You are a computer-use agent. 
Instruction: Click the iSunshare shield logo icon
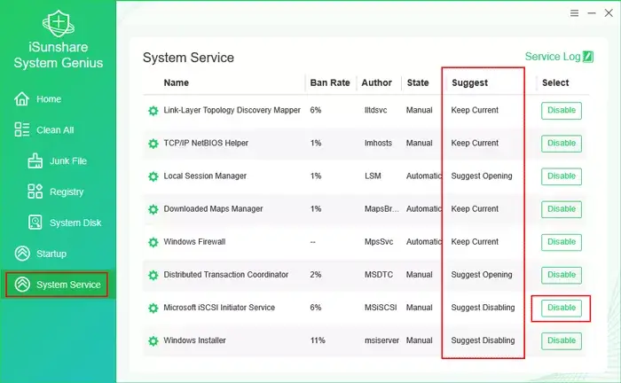tap(59, 23)
